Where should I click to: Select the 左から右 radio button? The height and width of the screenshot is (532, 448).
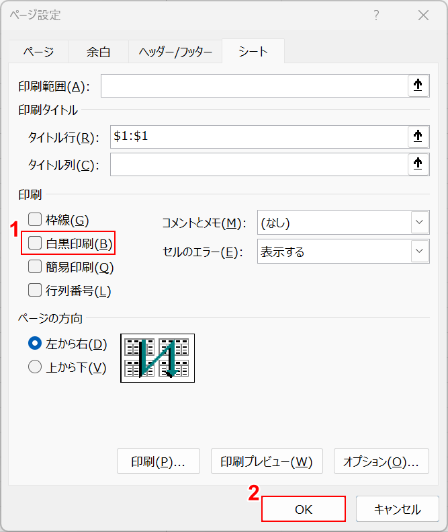pyautogui.click(x=35, y=344)
